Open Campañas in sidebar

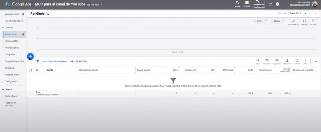coord(10,54)
